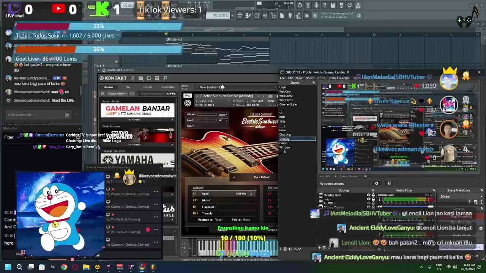This screenshot has height=273, width=486.
Task: Click OBS add transition plus icon
Action: click(470, 202)
